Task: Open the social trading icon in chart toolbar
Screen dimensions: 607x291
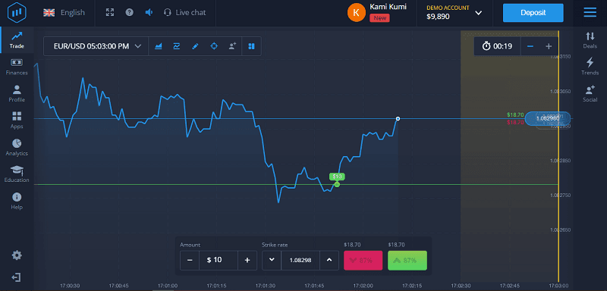Action: click(x=232, y=46)
